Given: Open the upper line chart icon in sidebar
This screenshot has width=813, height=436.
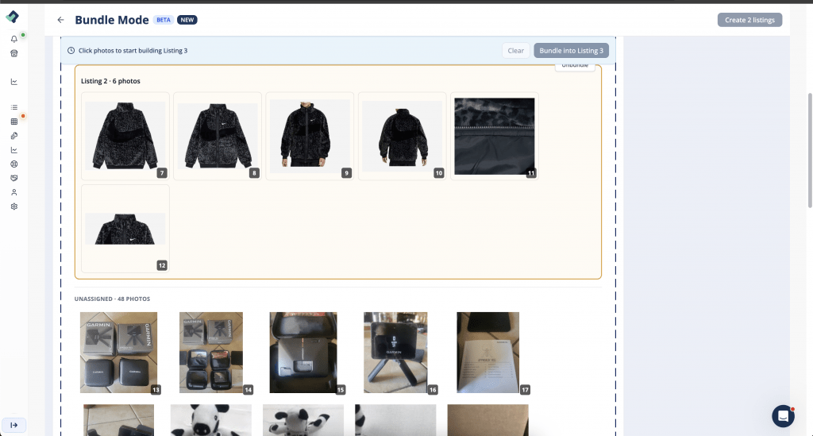Looking at the screenshot, I should click(14, 81).
